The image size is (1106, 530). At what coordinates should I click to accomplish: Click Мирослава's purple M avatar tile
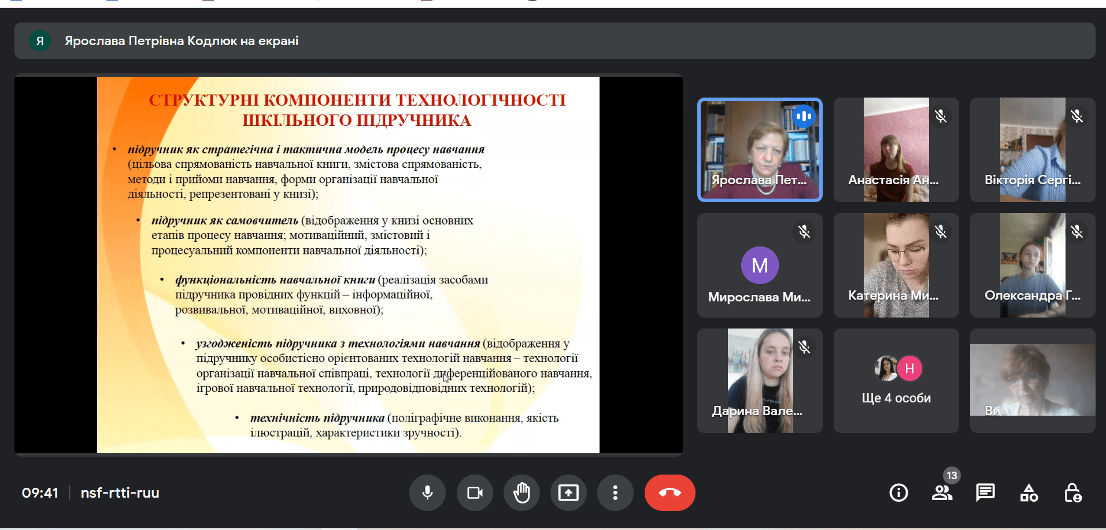[x=760, y=266]
